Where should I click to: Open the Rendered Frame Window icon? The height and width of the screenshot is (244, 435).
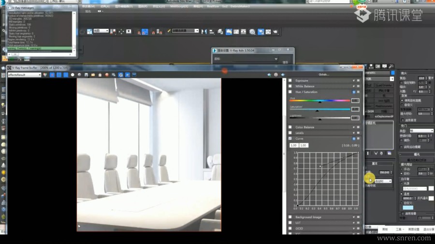[x=268, y=32]
